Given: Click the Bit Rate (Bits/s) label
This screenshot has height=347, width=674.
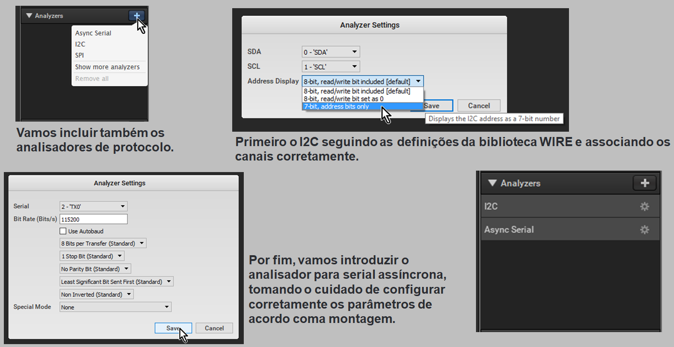Looking at the screenshot, I should (x=35, y=219).
